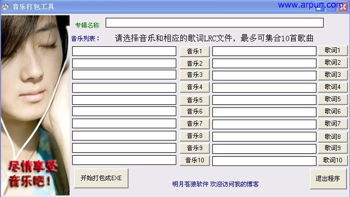Screen dimensions: 350x197
Task: Click the music path field beside 音乐10
Action: click(x=124, y=160)
